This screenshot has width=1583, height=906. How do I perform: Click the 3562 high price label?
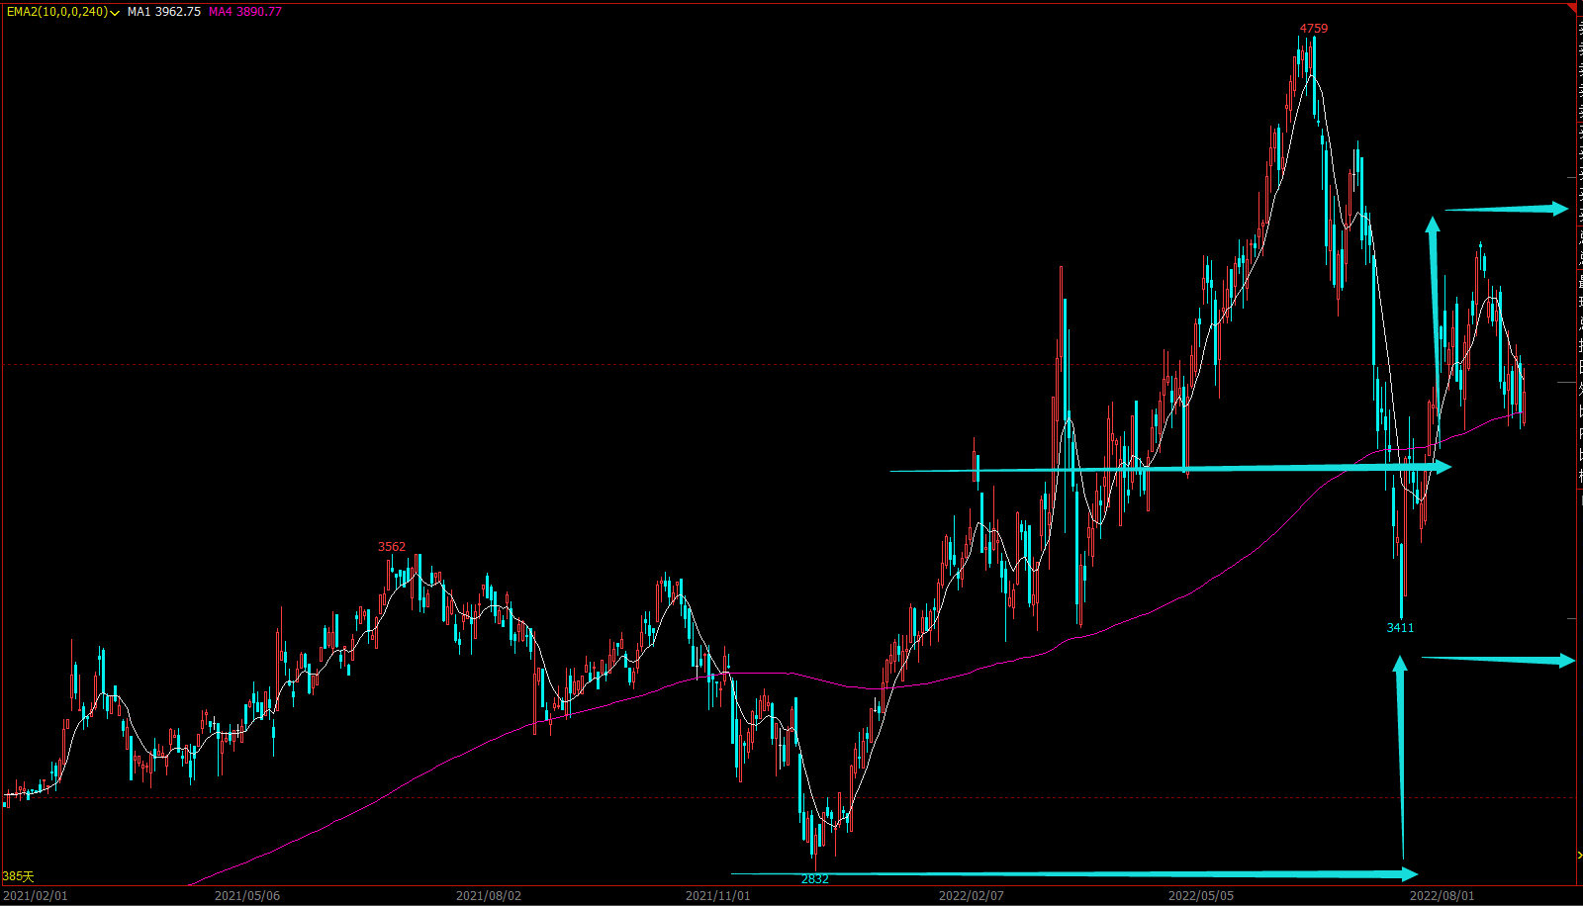392,547
